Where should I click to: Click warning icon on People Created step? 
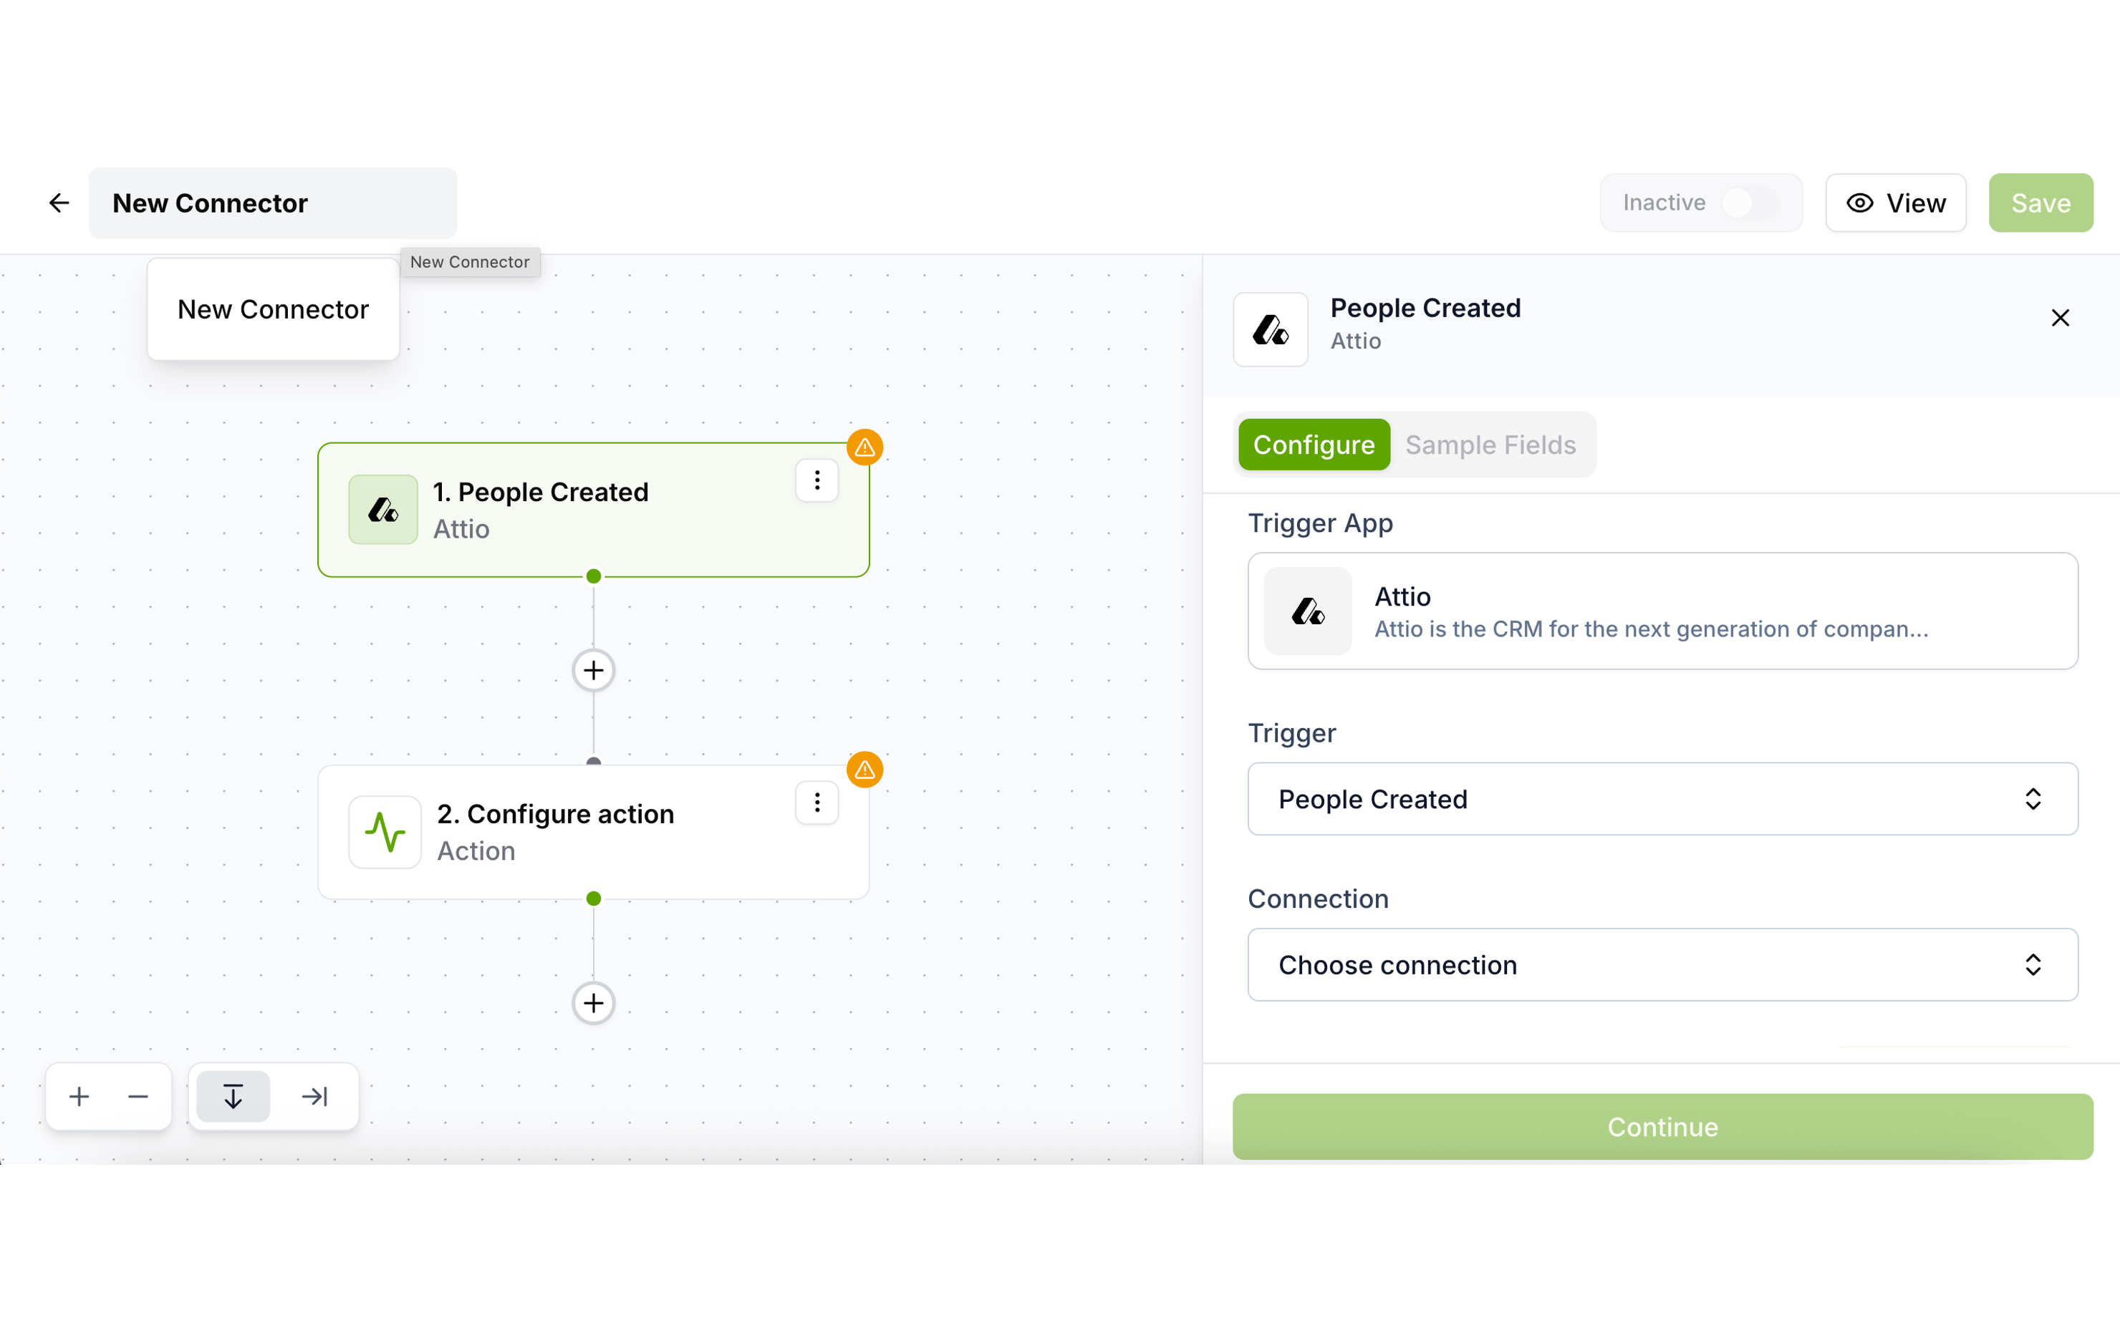pos(864,447)
